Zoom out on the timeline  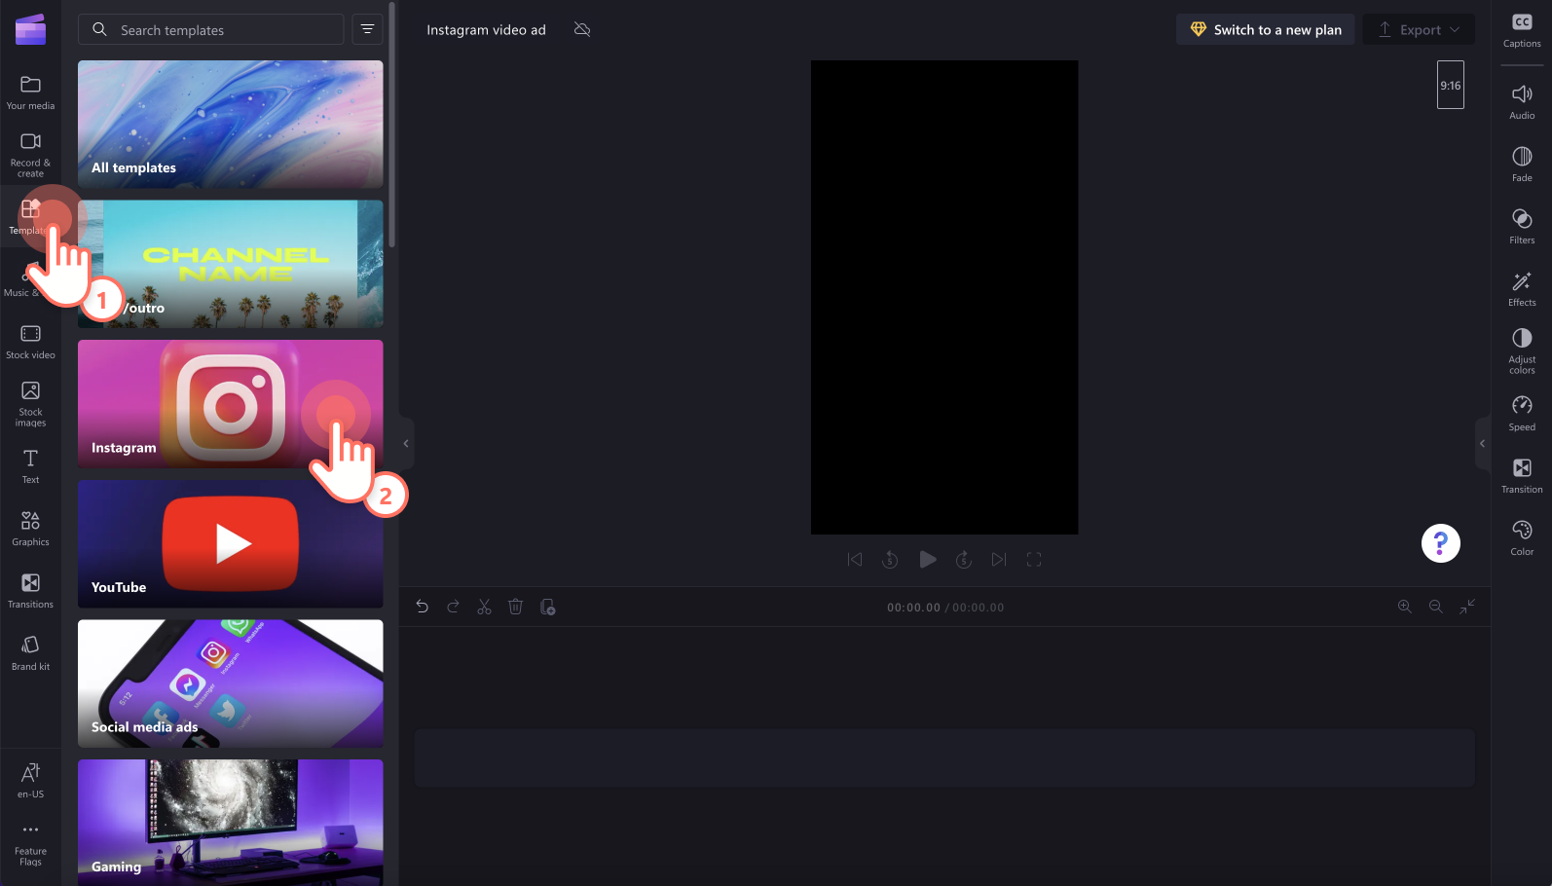tap(1435, 606)
